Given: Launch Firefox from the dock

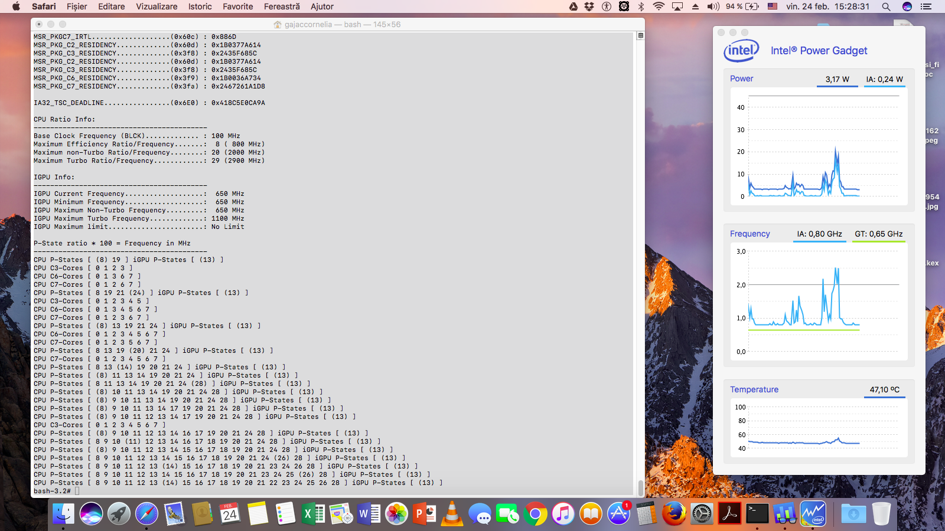Looking at the screenshot, I should pos(674,514).
